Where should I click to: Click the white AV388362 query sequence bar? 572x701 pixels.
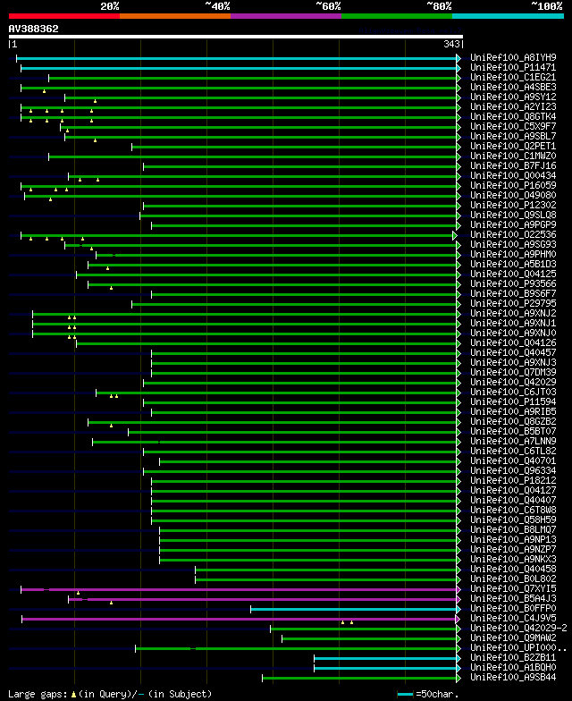(236, 37)
